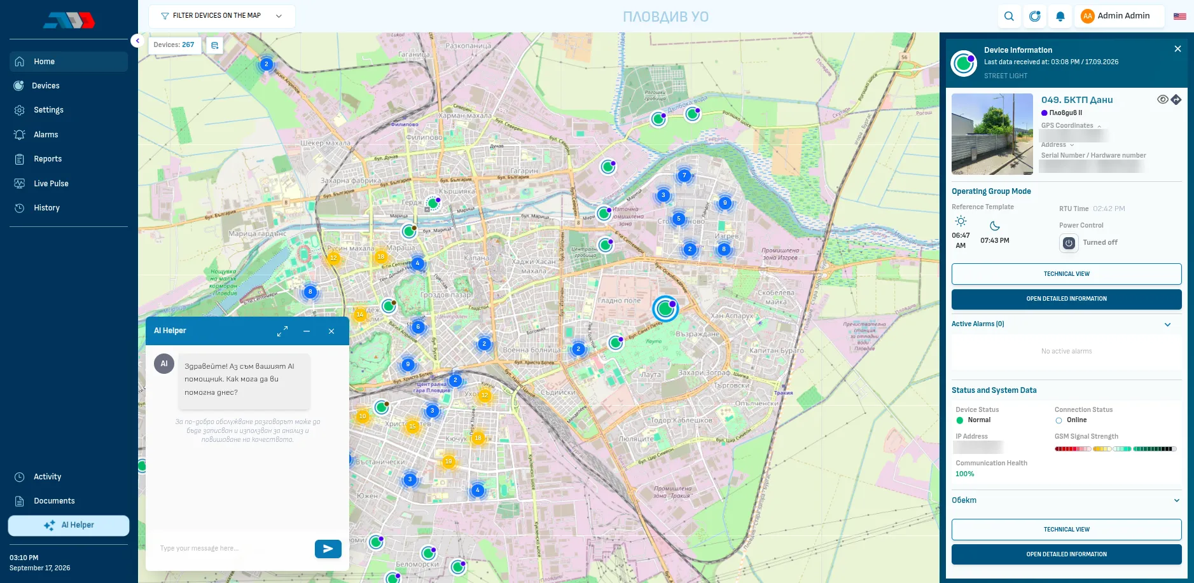Click the database export icon beside the device count
This screenshot has width=1194, height=583.
(x=215, y=45)
